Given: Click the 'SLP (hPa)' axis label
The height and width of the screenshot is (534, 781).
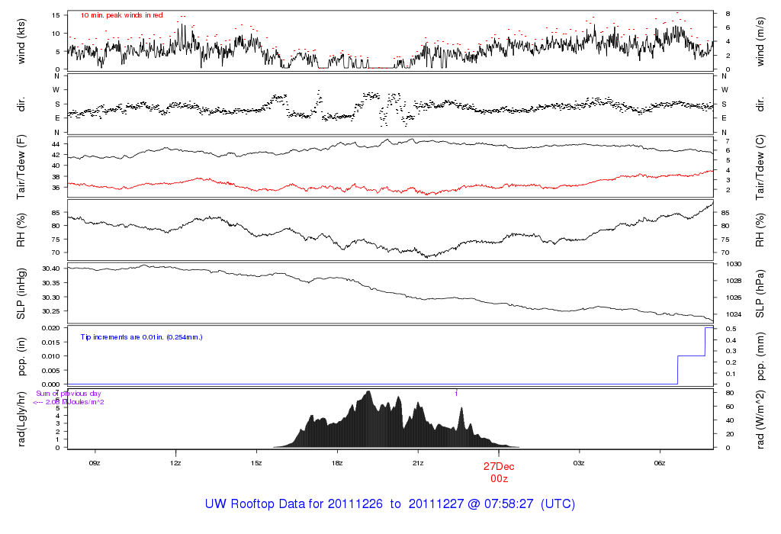Looking at the screenshot, I should pyautogui.click(x=760, y=294).
